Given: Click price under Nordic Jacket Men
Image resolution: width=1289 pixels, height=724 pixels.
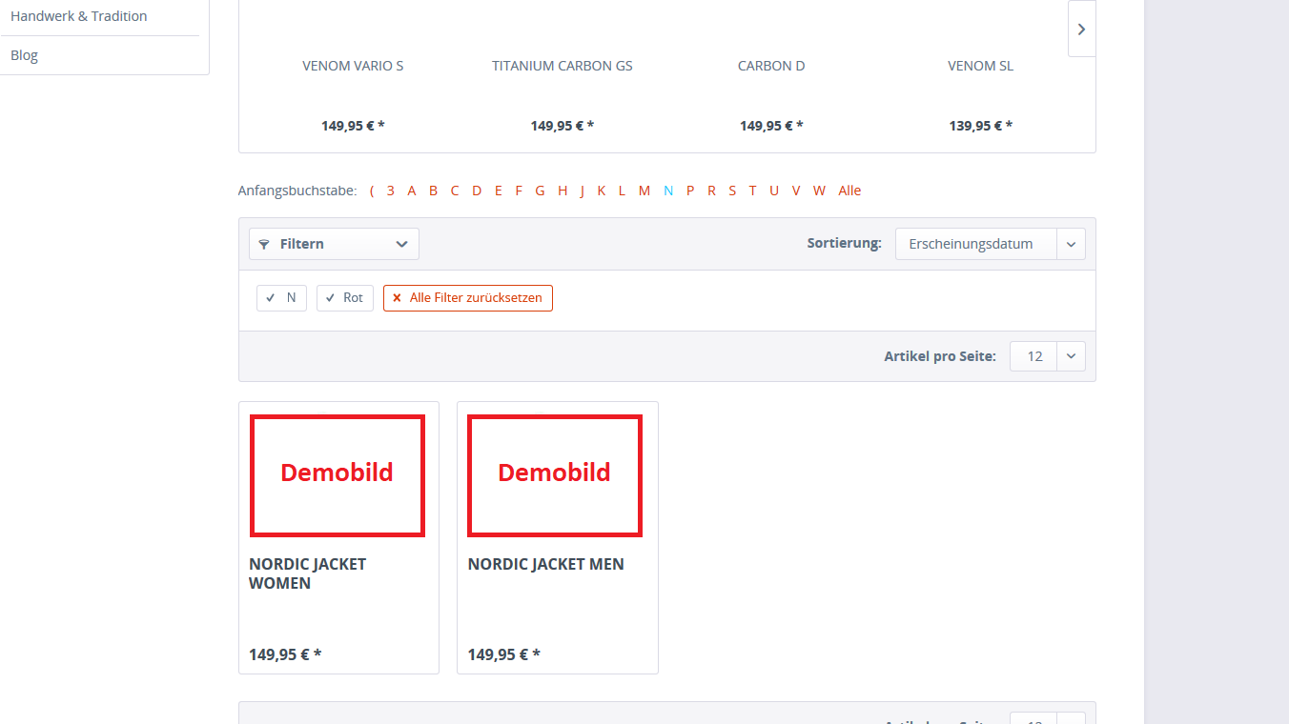Looking at the screenshot, I should 503,654.
